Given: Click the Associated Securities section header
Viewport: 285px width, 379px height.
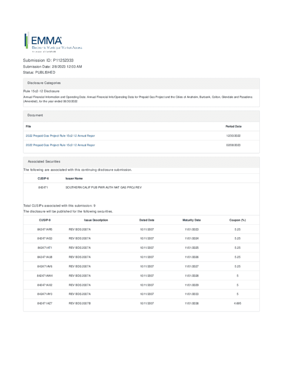Looking at the screenshot, I should pos(44,162).
